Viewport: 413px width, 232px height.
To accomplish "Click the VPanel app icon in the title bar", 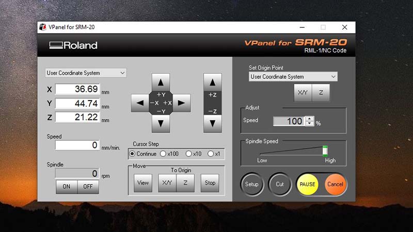I will pos(43,27).
